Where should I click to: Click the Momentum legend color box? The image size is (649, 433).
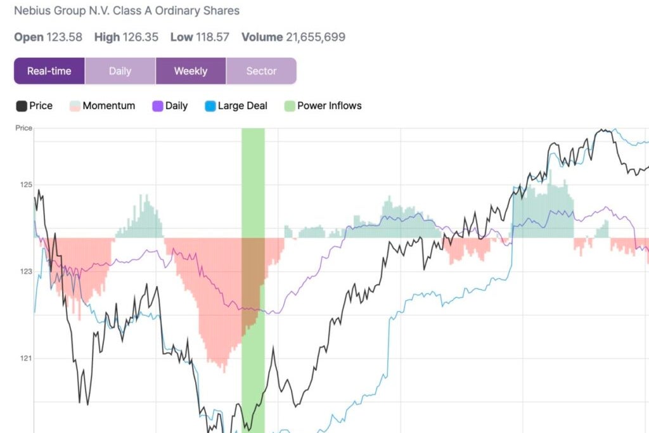(x=74, y=106)
